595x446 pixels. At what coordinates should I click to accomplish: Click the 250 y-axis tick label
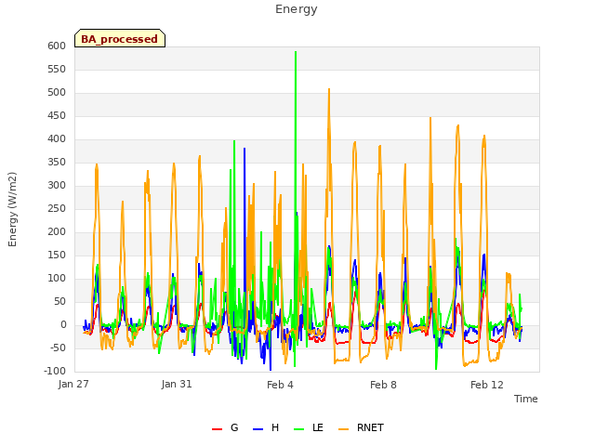tap(57, 208)
